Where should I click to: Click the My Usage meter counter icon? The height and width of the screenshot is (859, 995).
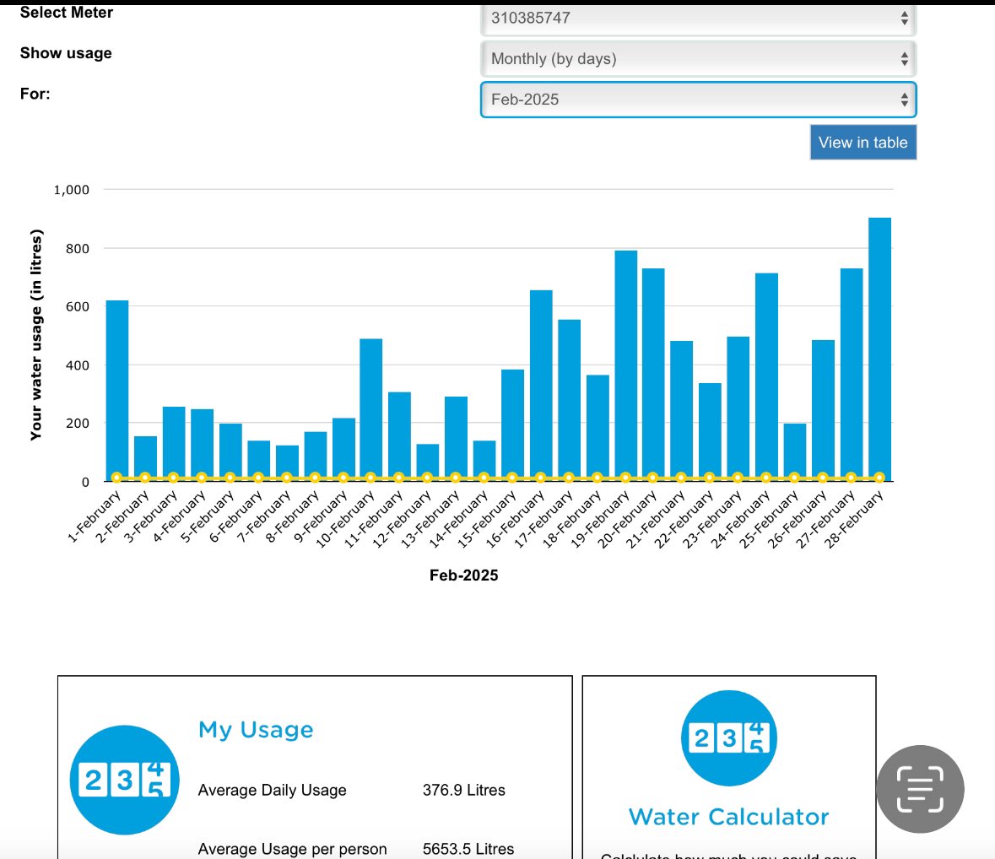click(124, 780)
